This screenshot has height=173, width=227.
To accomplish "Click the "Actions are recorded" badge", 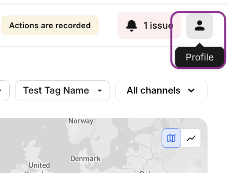I will (x=50, y=26).
